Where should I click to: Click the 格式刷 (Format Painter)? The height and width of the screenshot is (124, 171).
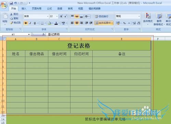pos(15,23)
